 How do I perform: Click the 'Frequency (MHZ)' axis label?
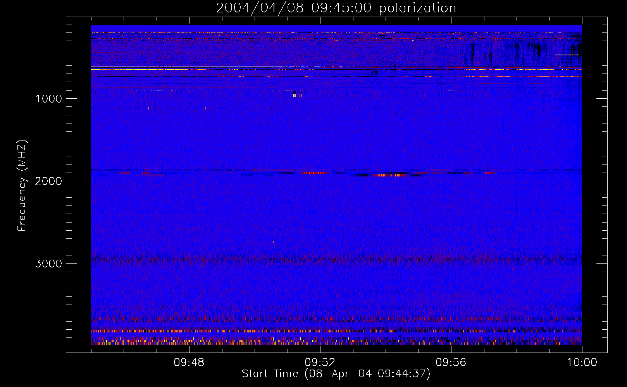22,186
